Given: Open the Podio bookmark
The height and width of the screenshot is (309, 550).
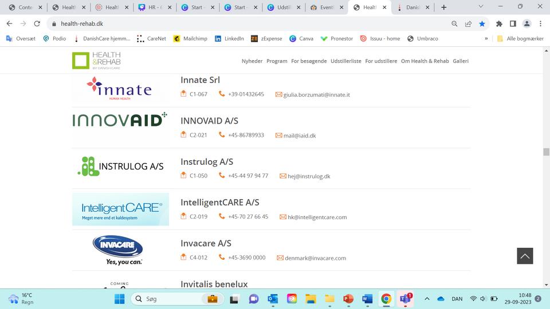Looking at the screenshot, I should point(54,38).
